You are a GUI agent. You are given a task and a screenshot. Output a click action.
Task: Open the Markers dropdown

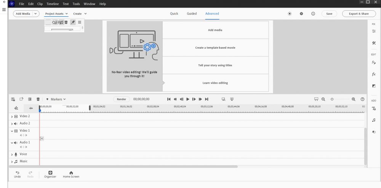tap(56, 99)
